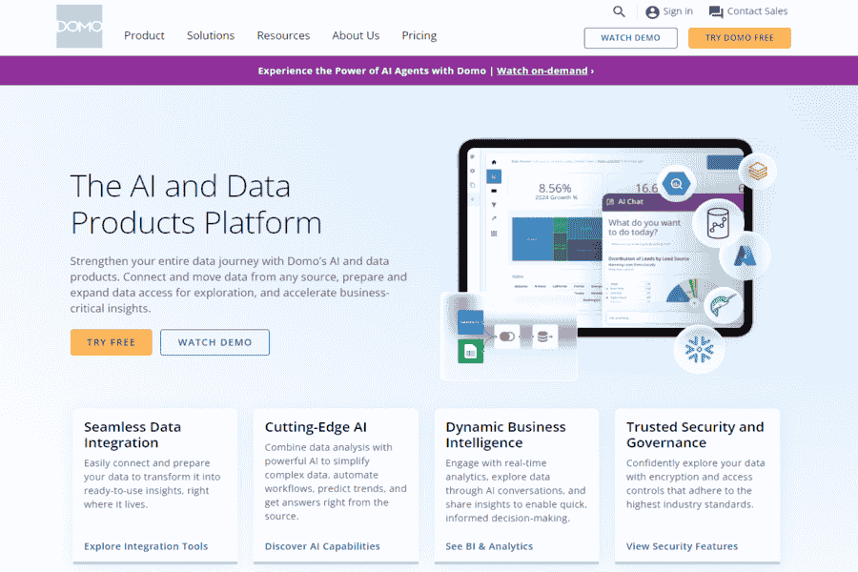Open the site search magnifier
The width and height of the screenshot is (858, 572).
coord(619,11)
